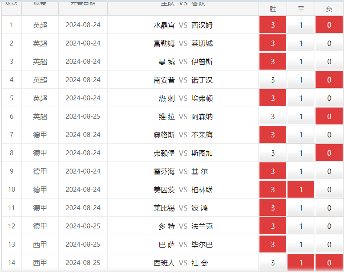Select draw (1) for 霍芬海 VS 基尔
This screenshot has height=273, width=344.
301,171
